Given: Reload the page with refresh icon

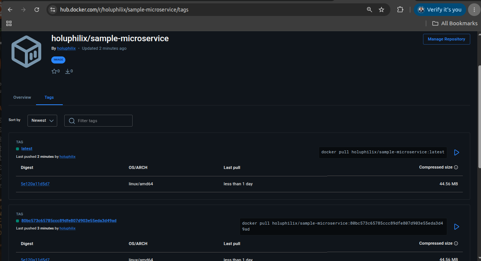Looking at the screenshot, I should point(37,10).
